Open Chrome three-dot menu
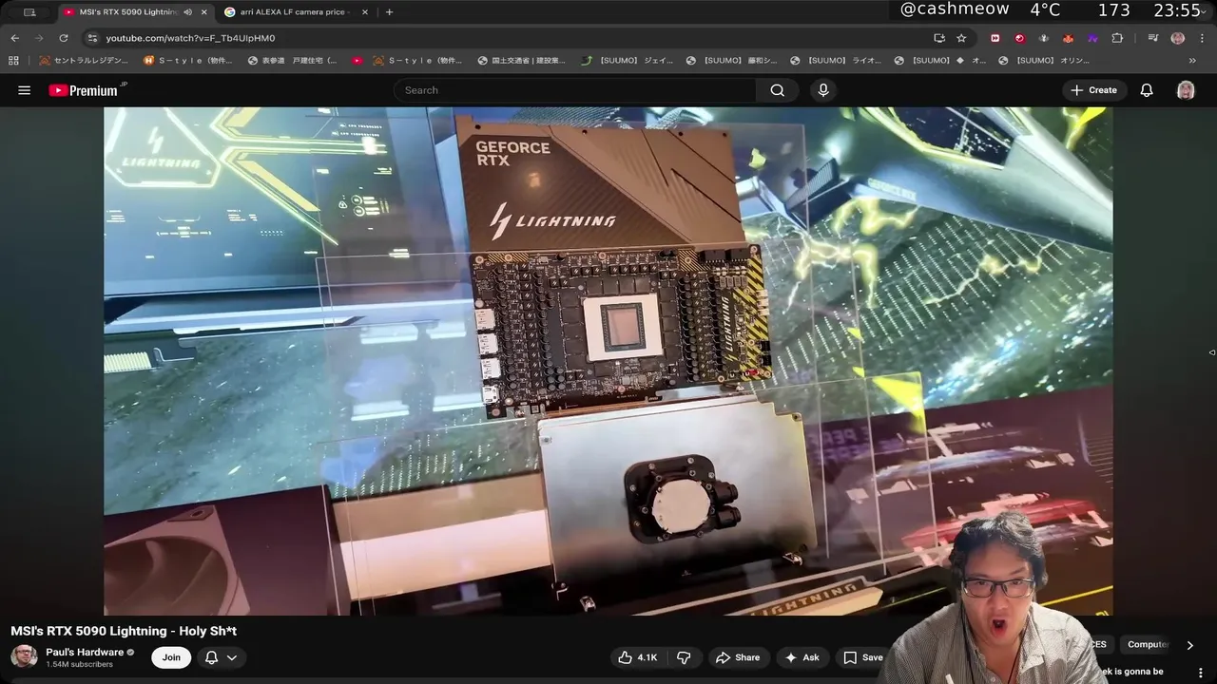The height and width of the screenshot is (684, 1217). [1200, 38]
